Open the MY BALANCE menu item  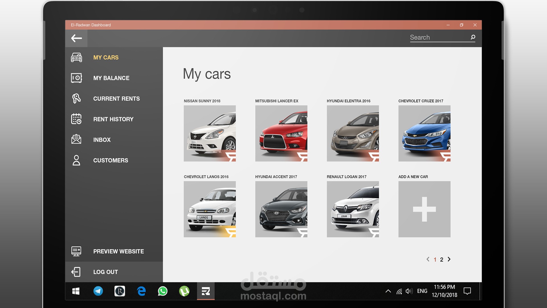click(111, 78)
